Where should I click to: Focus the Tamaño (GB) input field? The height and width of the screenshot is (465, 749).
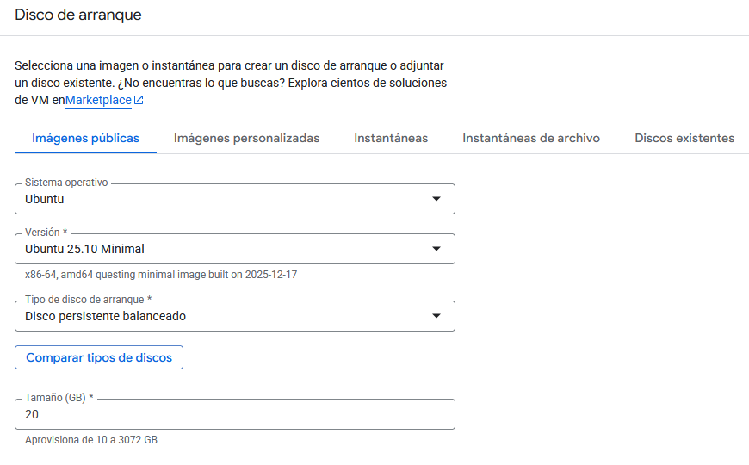[x=234, y=415]
